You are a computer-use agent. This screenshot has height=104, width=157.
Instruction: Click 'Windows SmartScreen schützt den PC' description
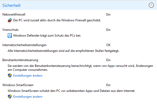[x=71, y=91]
